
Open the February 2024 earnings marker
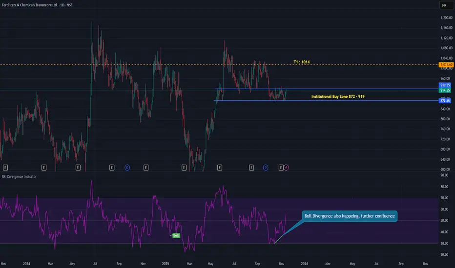click(44, 168)
